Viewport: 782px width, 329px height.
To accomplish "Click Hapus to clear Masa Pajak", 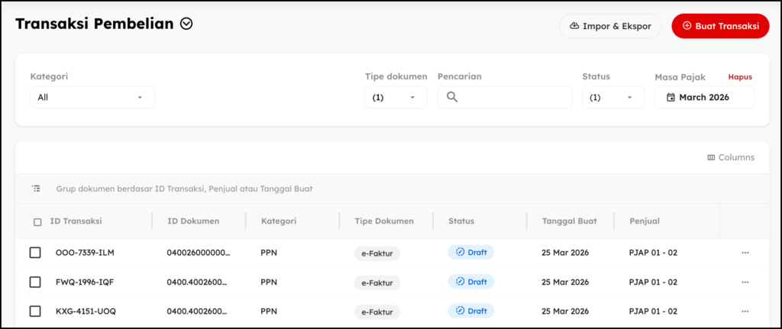I will pyautogui.click(x=740, y=77).
